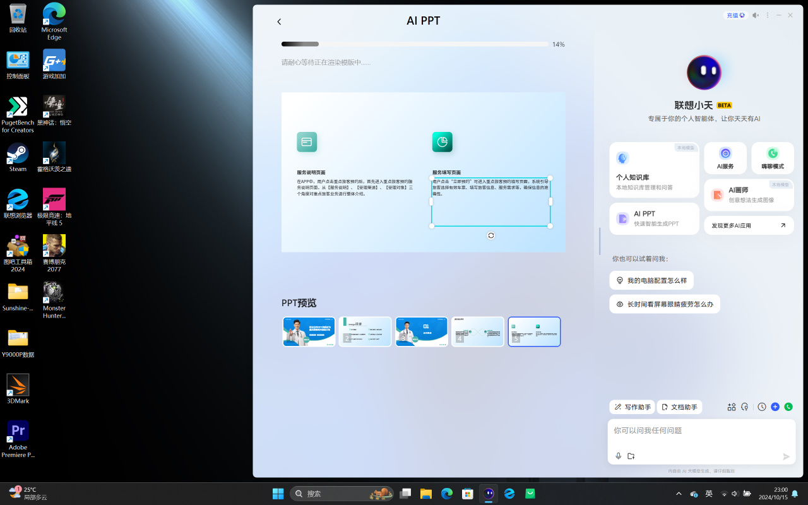The height and width of the screenshot is (505, 808).
Task: Select the 回收站 desktop icon
Action: (x=18, y=18)
